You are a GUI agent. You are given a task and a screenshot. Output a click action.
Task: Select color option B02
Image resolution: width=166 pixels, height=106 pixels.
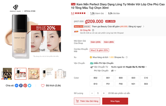95,78
